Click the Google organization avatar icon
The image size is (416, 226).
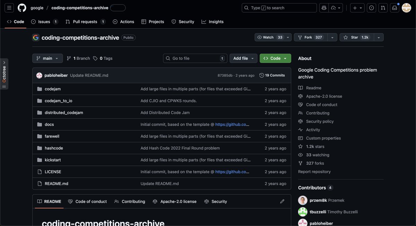pos(36,37)
